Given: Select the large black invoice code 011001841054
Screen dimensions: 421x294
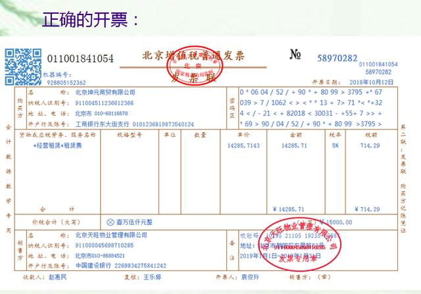Looking at the screenshot, I should [80, 59].
